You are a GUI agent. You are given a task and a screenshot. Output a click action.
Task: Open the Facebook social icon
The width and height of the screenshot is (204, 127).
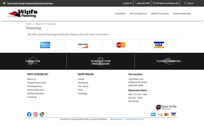coord(29,114)
